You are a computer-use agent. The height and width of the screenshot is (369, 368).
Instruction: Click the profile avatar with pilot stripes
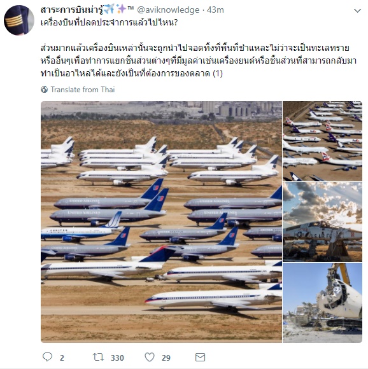[19, 20]
